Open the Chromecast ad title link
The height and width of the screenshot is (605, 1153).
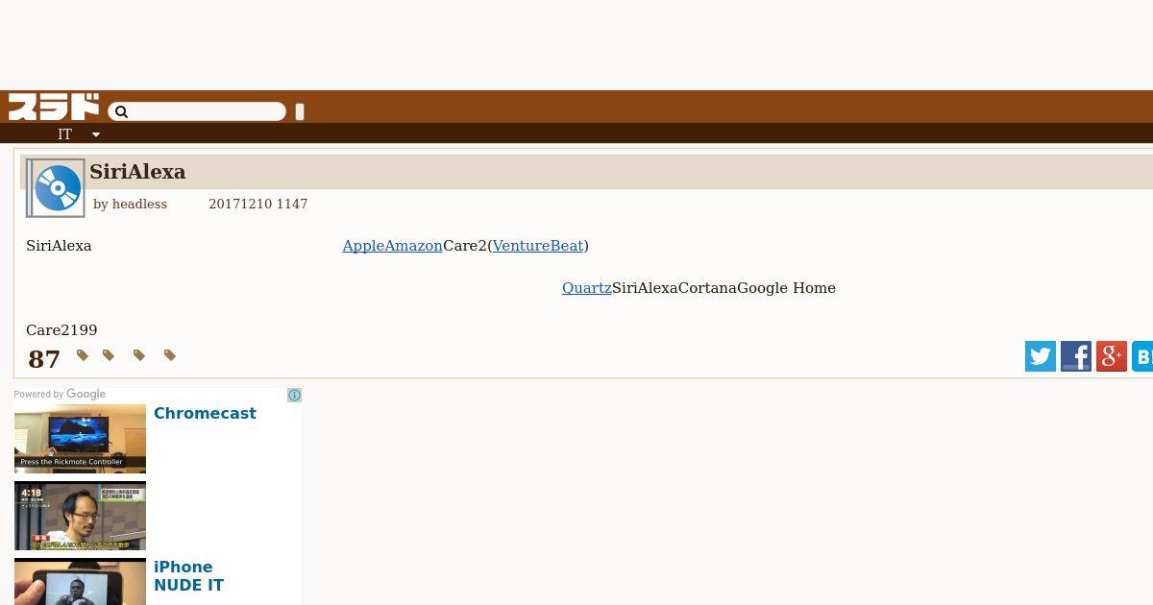click(205, 414)
